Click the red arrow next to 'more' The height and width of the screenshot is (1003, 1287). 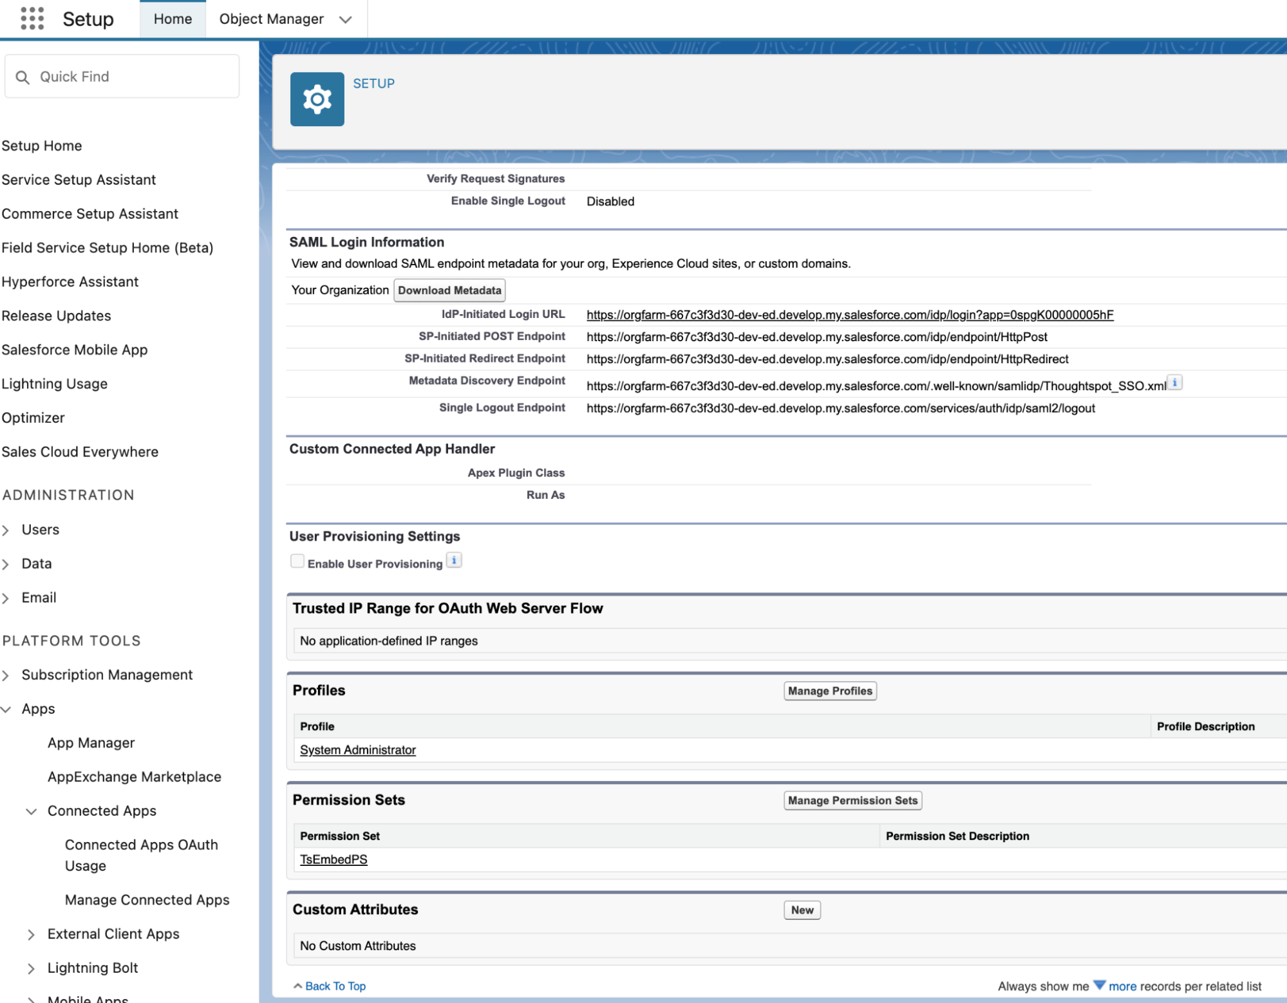coord(1099,985)
